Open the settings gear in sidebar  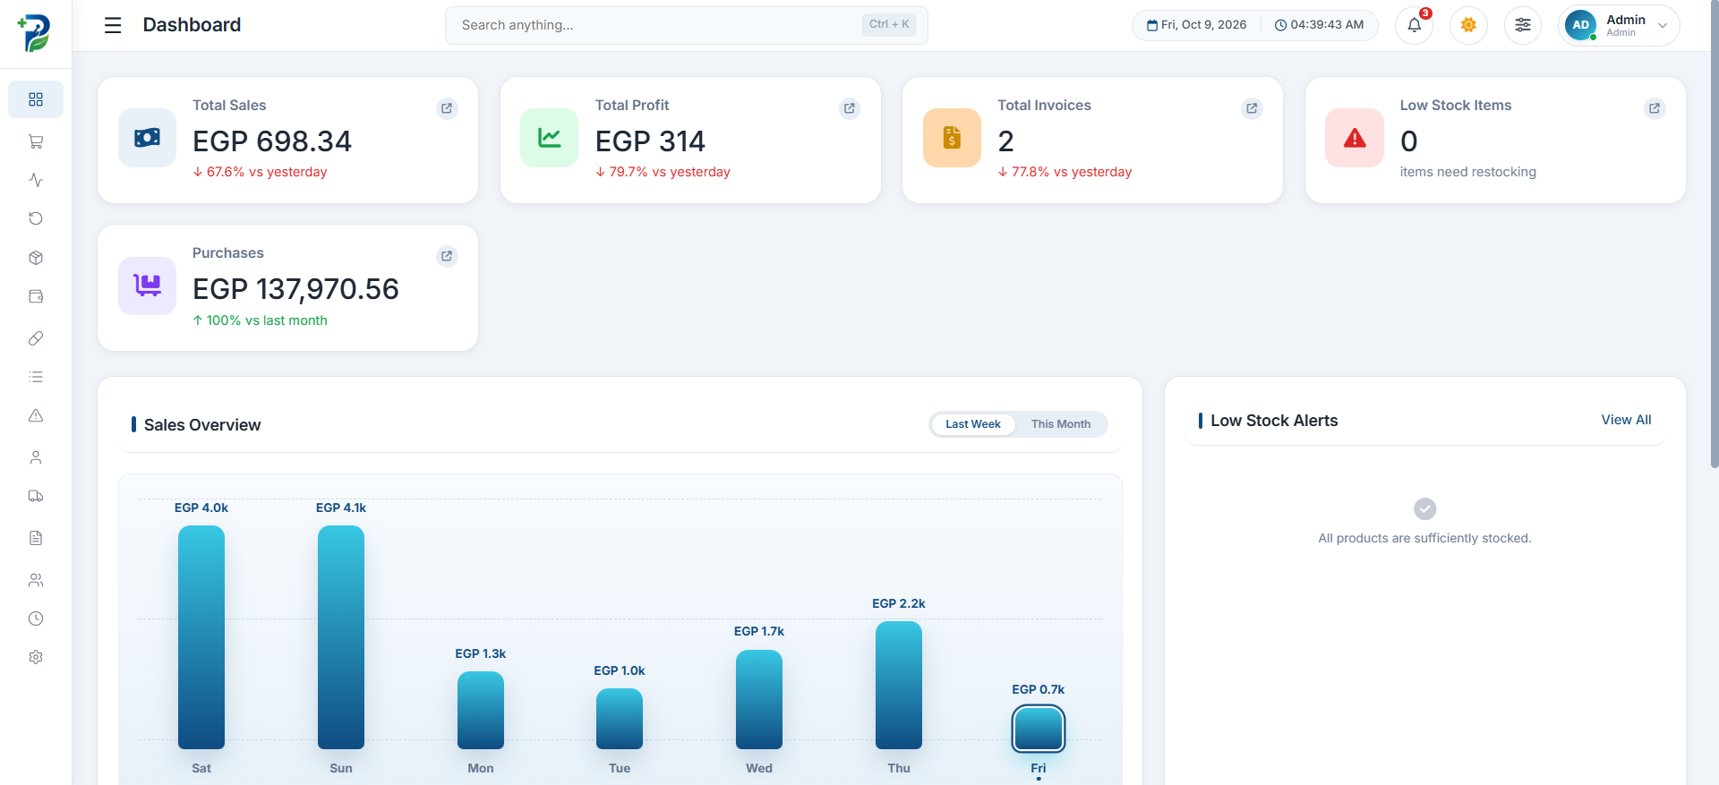[x=36, y=657]
